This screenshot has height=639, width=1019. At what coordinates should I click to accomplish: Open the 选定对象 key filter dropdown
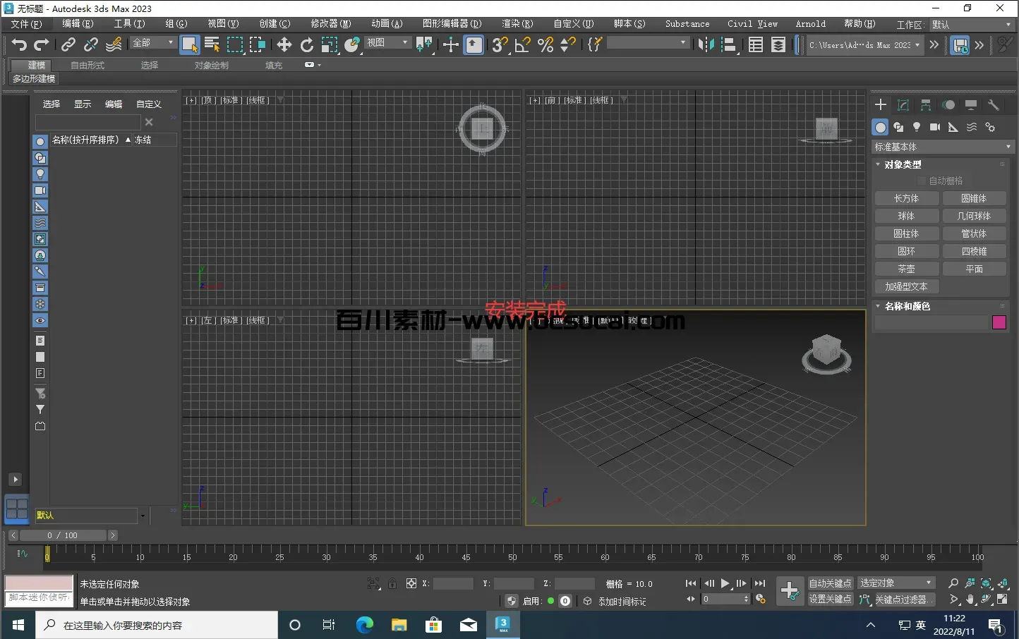(x=896, y=583)
